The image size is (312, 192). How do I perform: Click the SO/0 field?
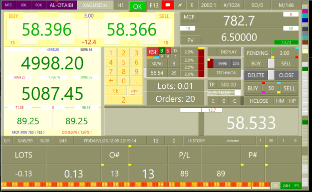point(257,5)
